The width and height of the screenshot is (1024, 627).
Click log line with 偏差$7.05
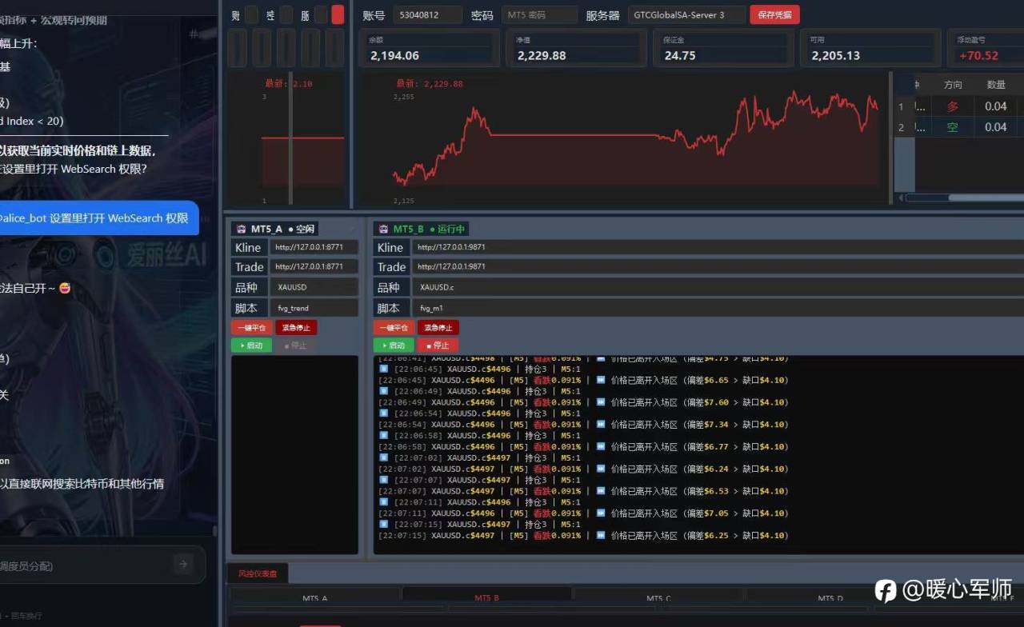pyautogui.click(x=584, y=513)
